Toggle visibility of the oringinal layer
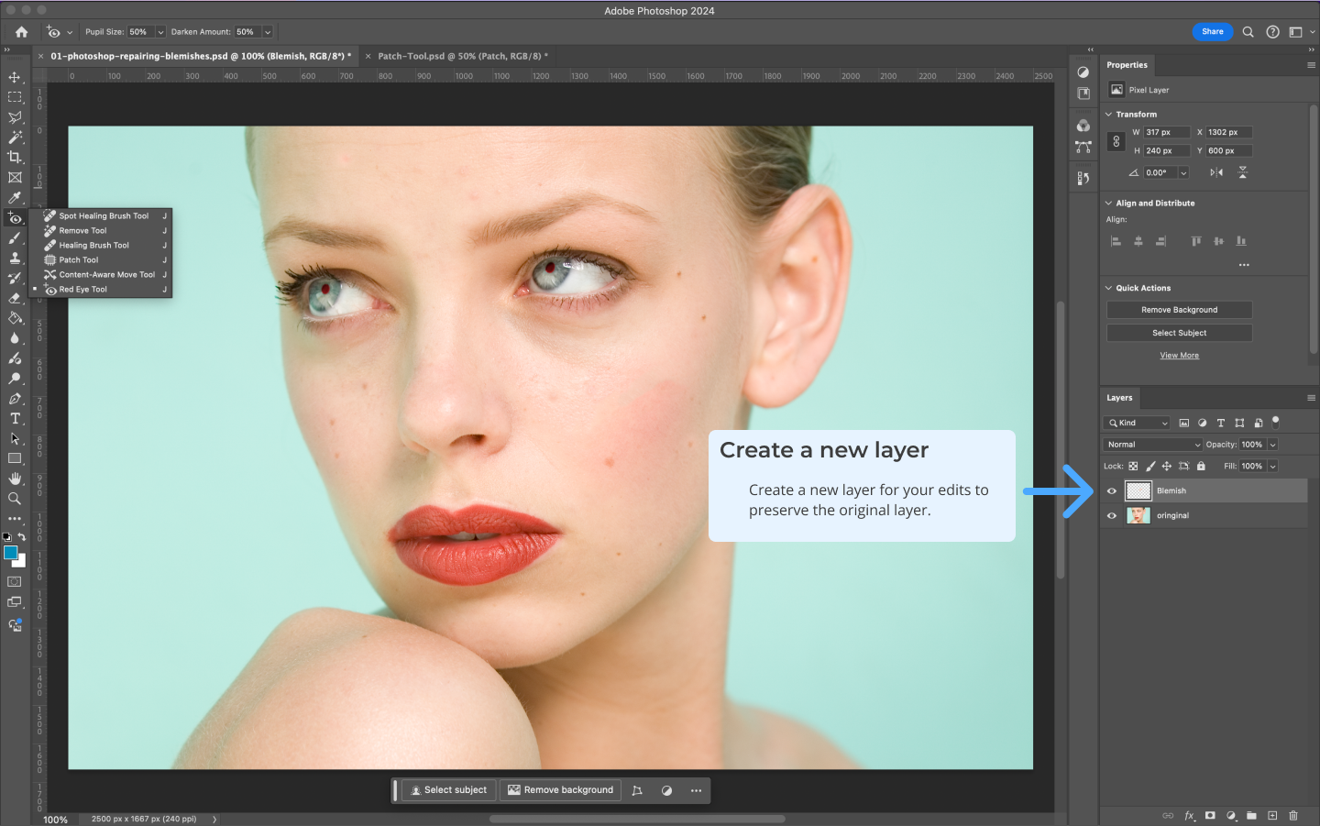The height and width of the screenshot is (826, 1320). [1112, 516]
